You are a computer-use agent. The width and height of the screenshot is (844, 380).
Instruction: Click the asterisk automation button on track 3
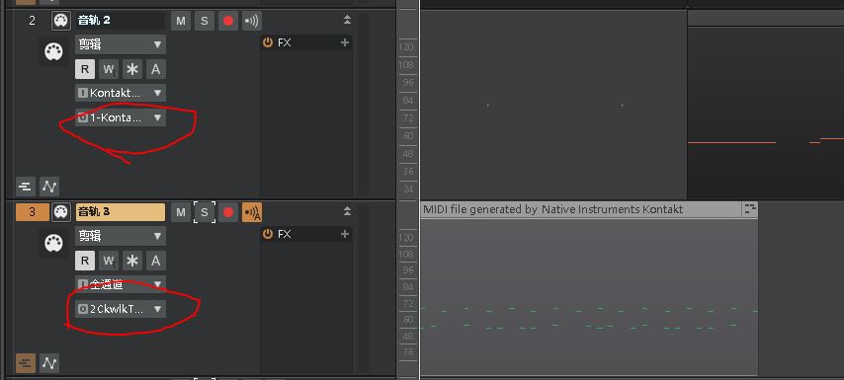(x=131, y=261)
